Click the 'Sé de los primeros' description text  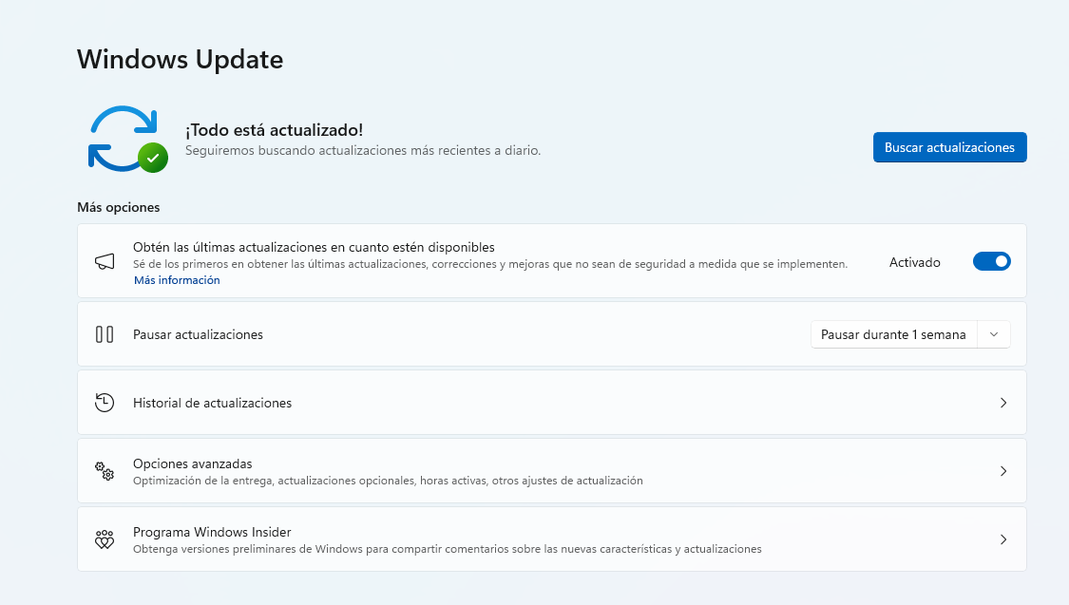tap(490, 264)
